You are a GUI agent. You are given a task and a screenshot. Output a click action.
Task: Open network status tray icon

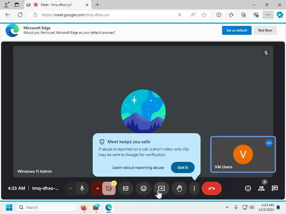pyautogui.click(x=245, y=207)
